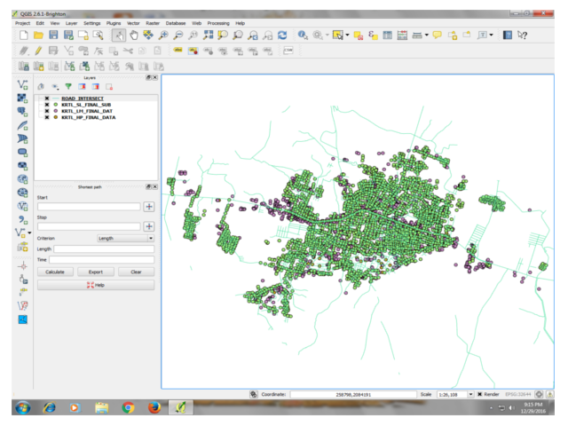The height and width of the screenshot is (426, 568).
Task: Refresh the map canvas
Action: click(x=282, y=35)
